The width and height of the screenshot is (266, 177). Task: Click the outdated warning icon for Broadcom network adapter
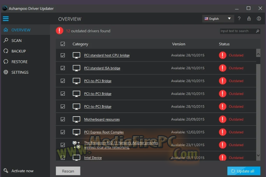click(x=222, y=145)
